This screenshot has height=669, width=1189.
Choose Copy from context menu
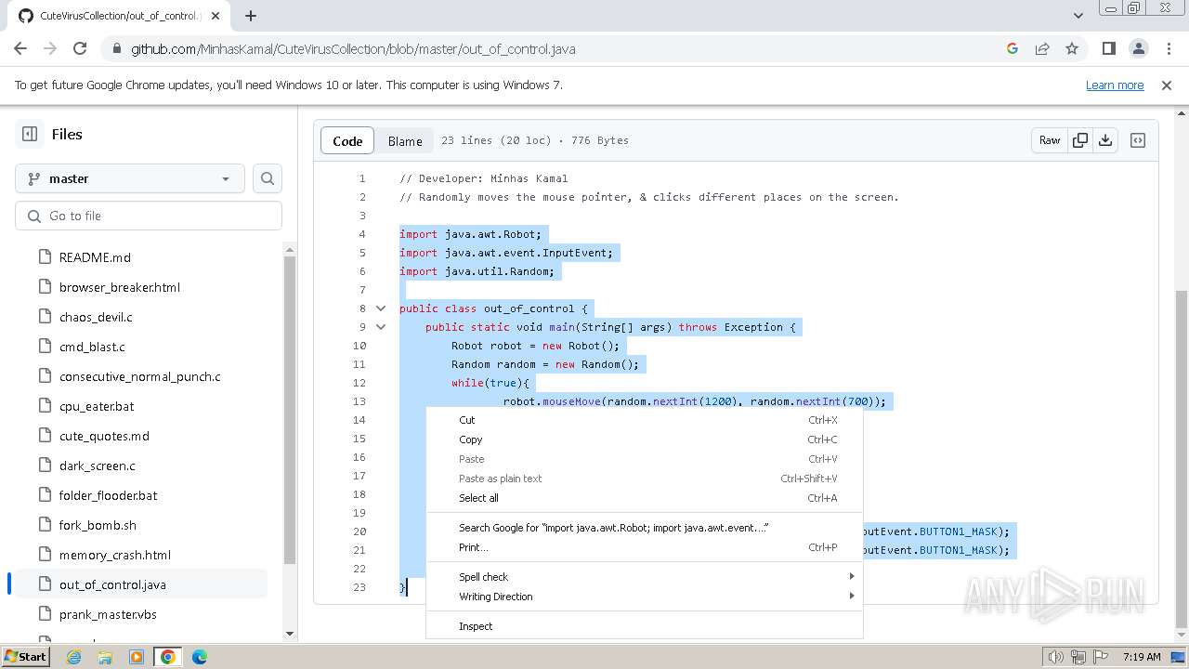coord(644,439)
